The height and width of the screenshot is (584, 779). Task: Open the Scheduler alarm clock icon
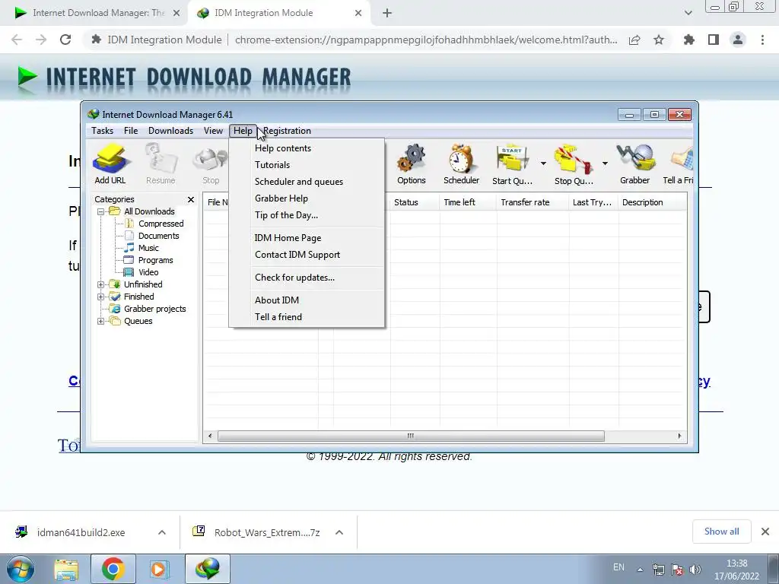click(462, 164)
